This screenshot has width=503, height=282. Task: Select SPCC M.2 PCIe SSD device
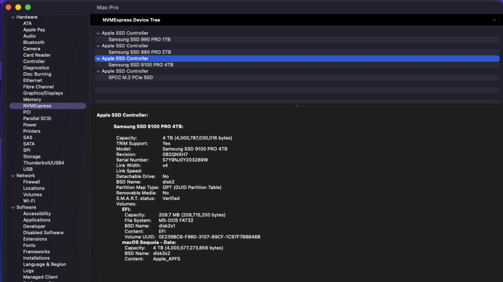click(x=131, y=77)
